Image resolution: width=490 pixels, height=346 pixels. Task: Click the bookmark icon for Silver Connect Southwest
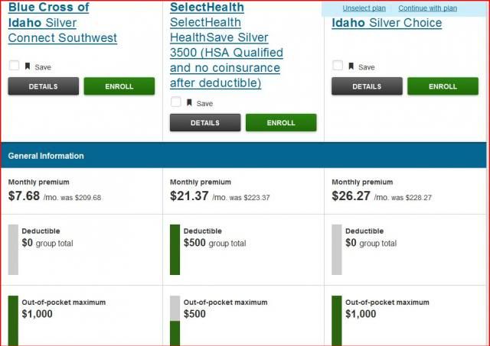(x=28, y=66)
